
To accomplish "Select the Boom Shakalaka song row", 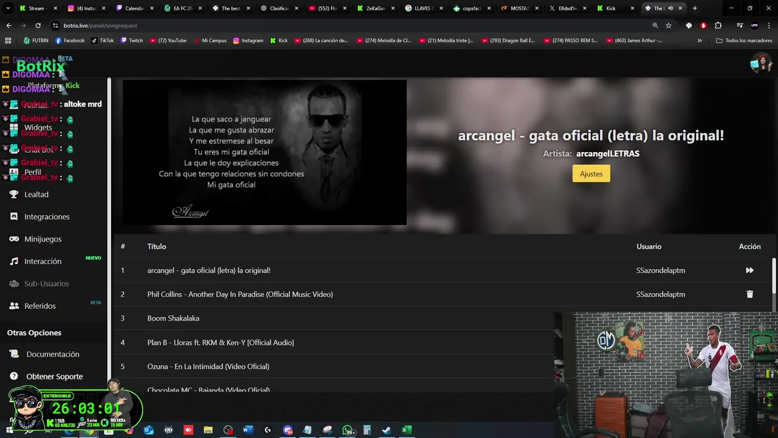I will tap(334, 318).
